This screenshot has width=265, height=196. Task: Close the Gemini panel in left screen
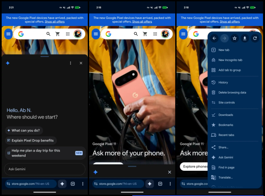pos(81,63)
